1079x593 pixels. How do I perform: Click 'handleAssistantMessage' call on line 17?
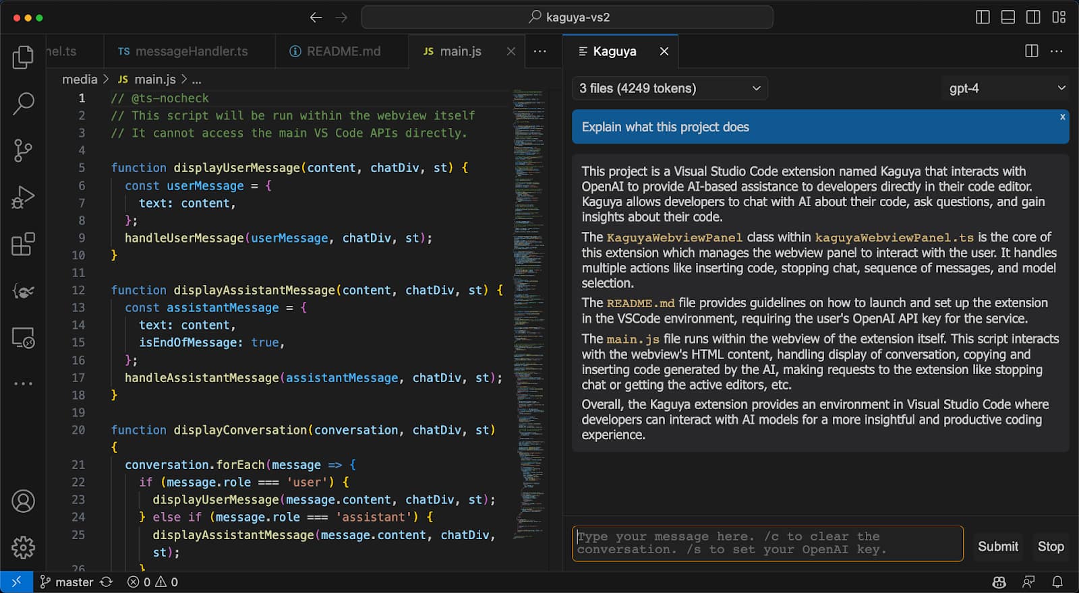(x=202, y=378)
